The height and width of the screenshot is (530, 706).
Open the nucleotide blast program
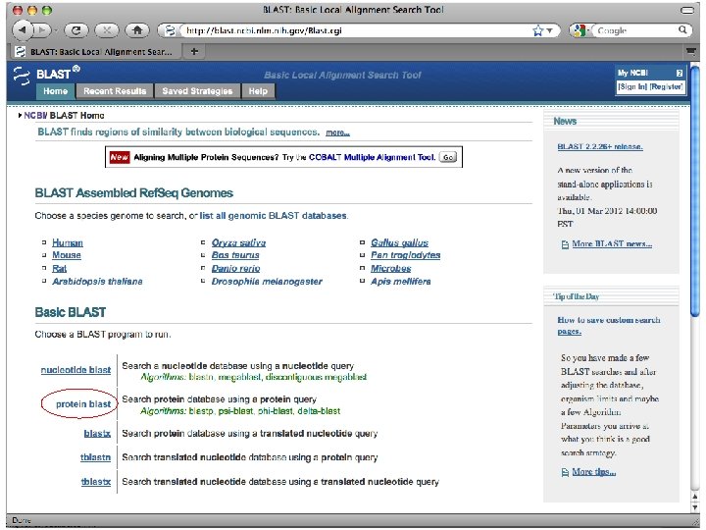tap(76, 370)
